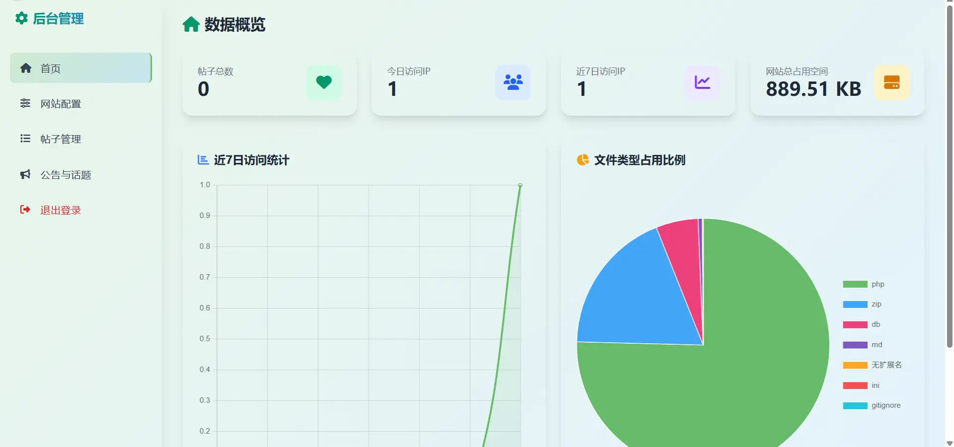Open 帖子管理 from the sidebar
The height and width of the screenshot is (447, 954).
61,139
